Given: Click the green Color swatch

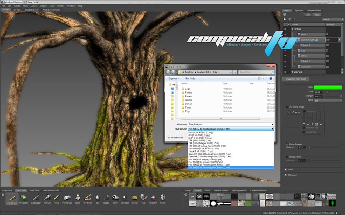Looking at the screenshot, I should click(328, 88).
